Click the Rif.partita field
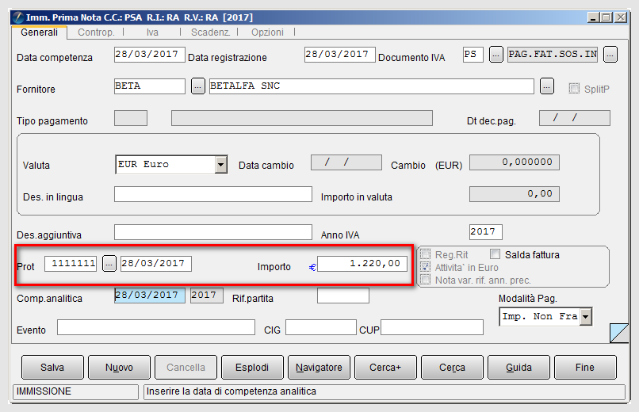This screenshot has height=412, width=639. tap(343, 296)
